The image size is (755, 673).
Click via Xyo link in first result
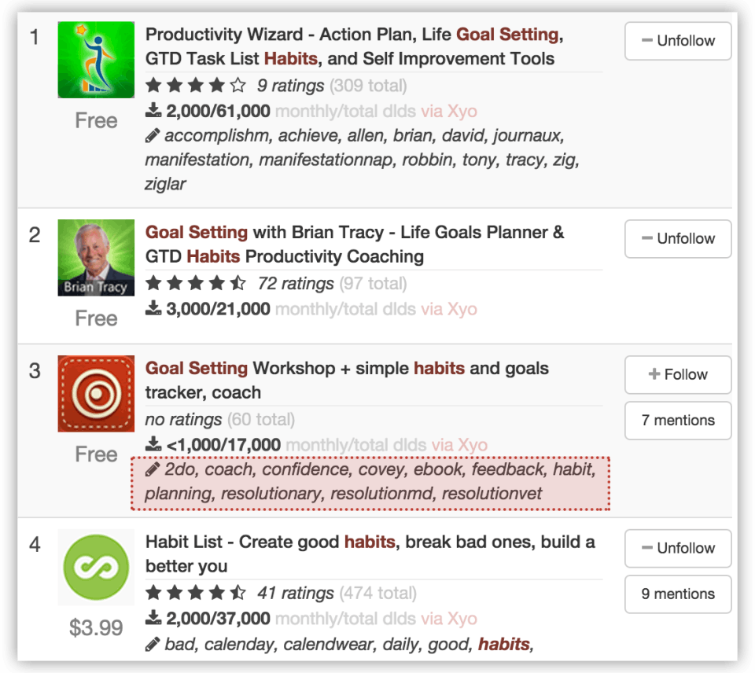coord(449,111)
